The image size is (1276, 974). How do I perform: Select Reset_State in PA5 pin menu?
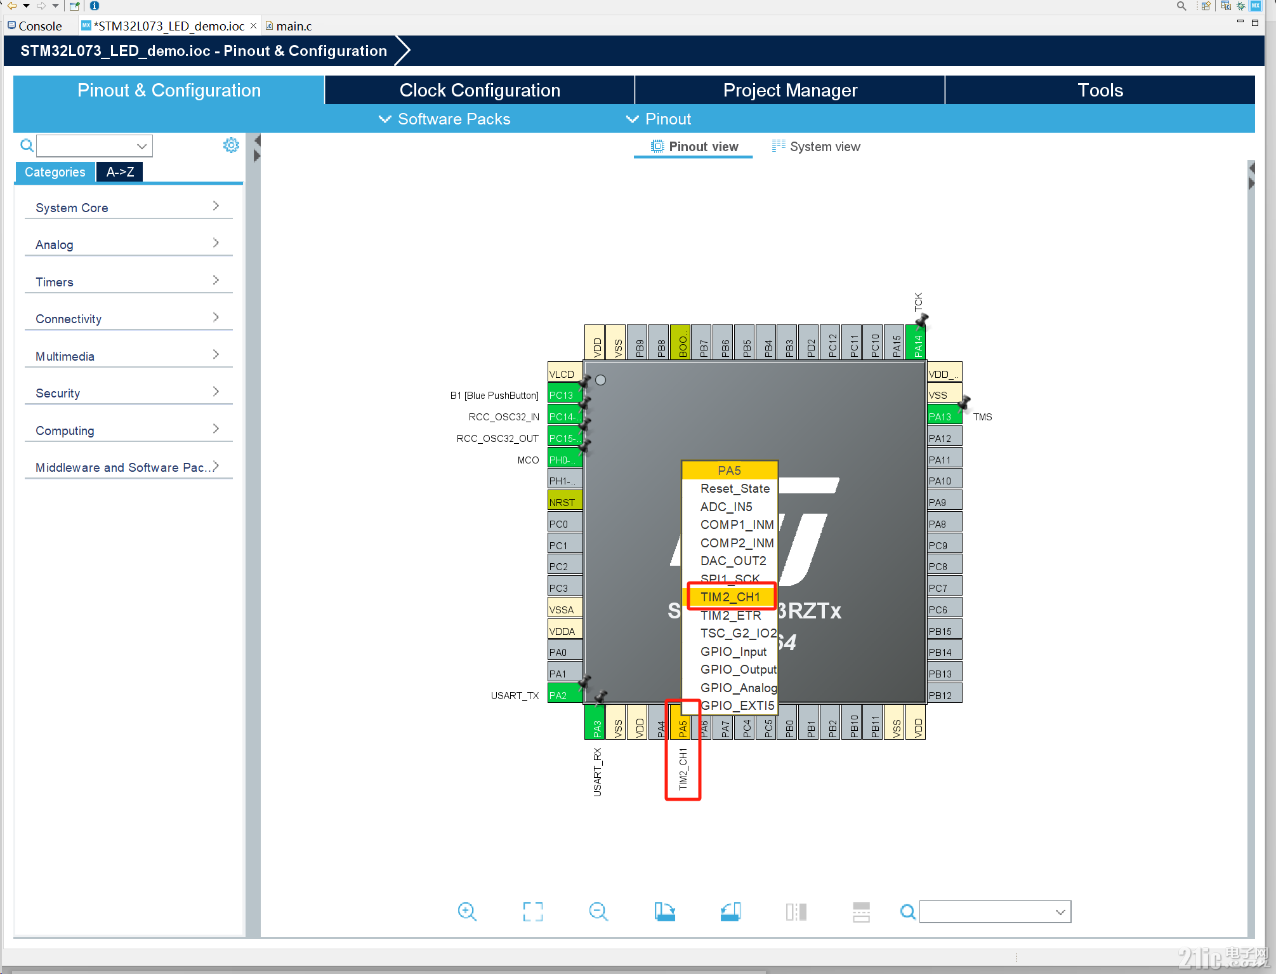click(734, 488)
